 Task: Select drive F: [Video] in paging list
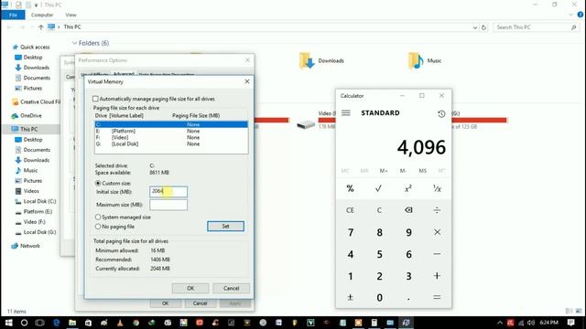(171, 137)
